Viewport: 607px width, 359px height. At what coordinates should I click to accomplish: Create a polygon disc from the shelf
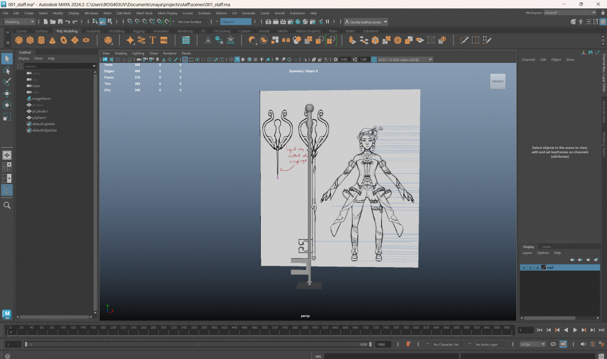coord(86,40)
